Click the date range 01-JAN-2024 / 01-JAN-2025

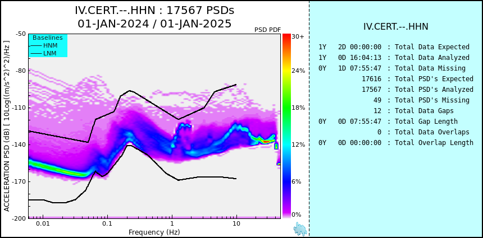[x=154, y=24]
